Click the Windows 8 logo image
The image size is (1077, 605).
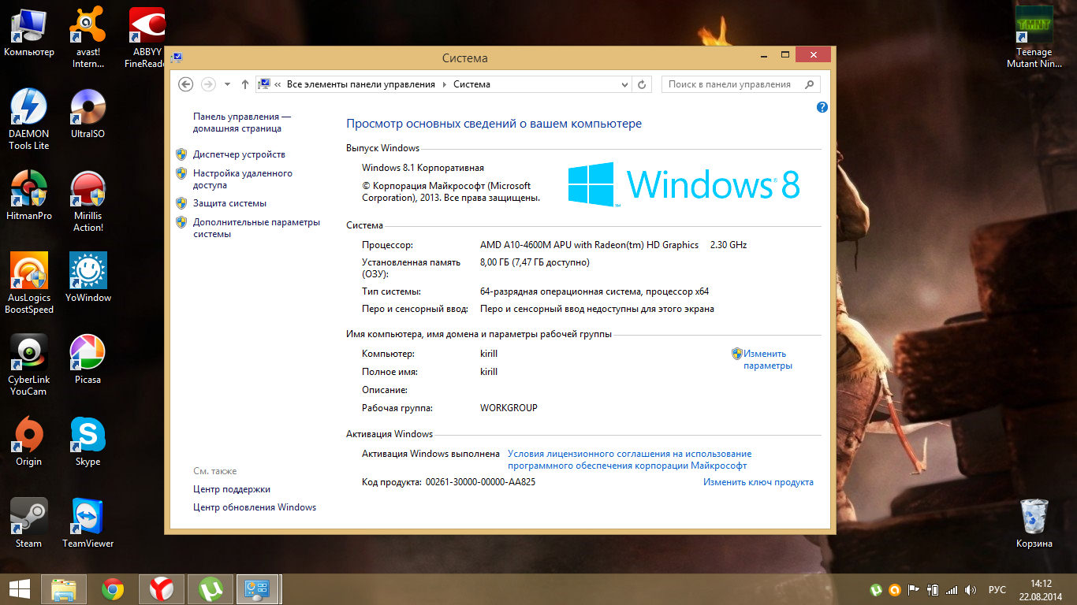coord(684,184)
